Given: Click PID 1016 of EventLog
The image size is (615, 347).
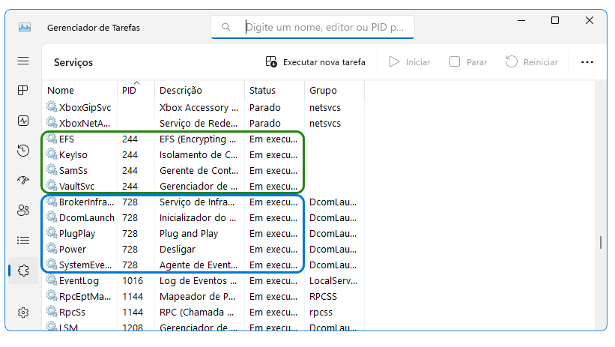Looking at the screenshot, I should pyautogui.click(x=133, y=280).
